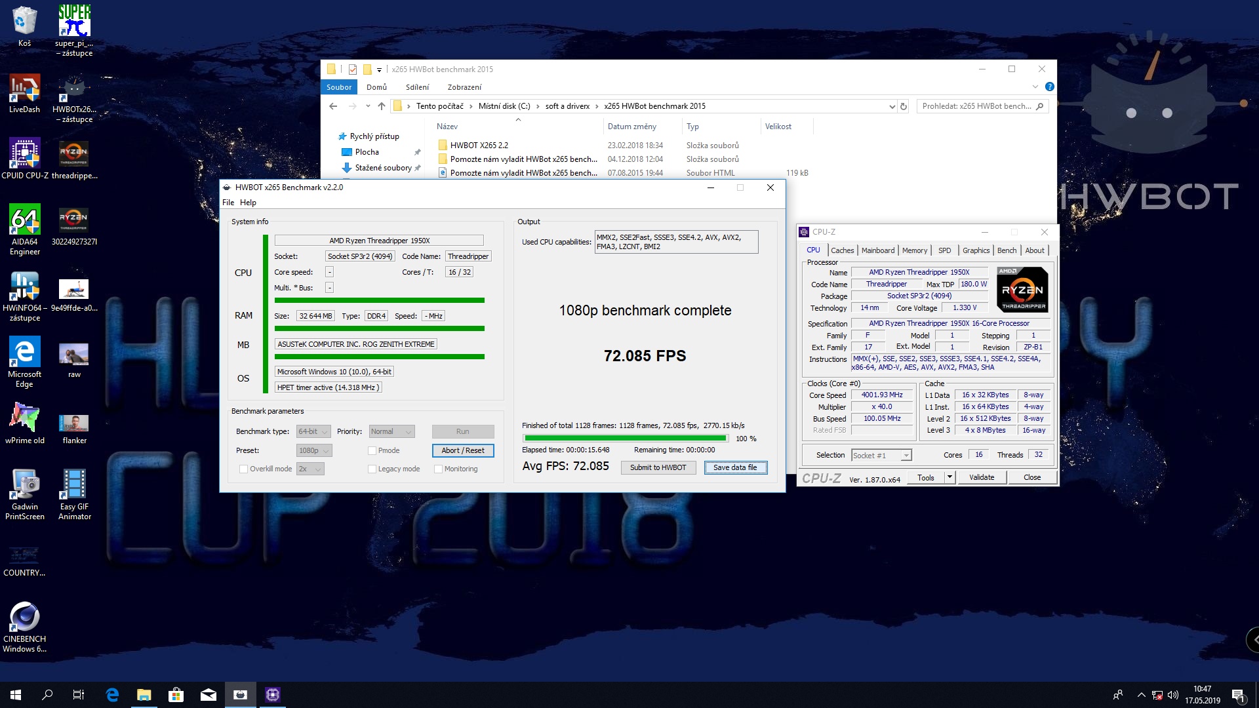Click Windows Start button on taskbar
Screen dimensions: 1259x708
click(16, 695)
